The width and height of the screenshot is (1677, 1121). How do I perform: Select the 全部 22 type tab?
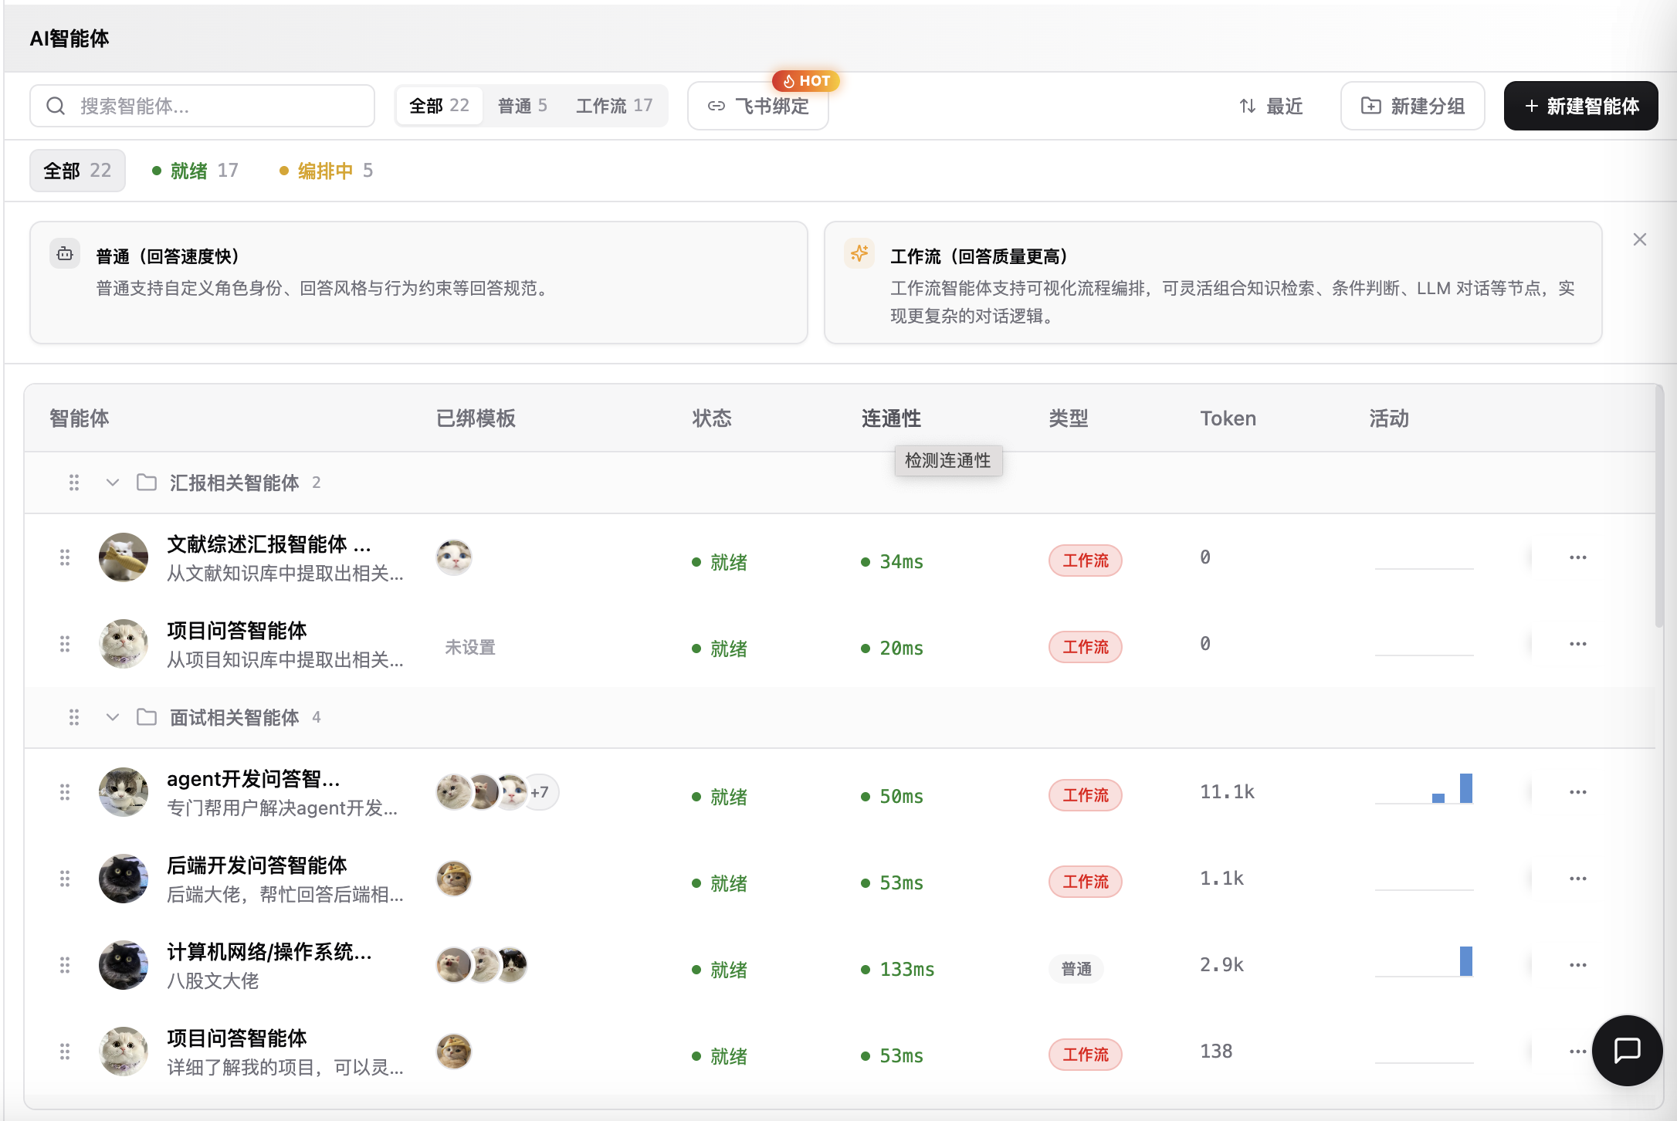click(439, 106)
